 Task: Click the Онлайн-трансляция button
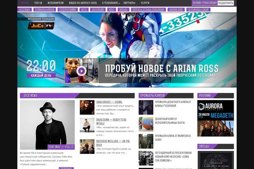(204, 3)
